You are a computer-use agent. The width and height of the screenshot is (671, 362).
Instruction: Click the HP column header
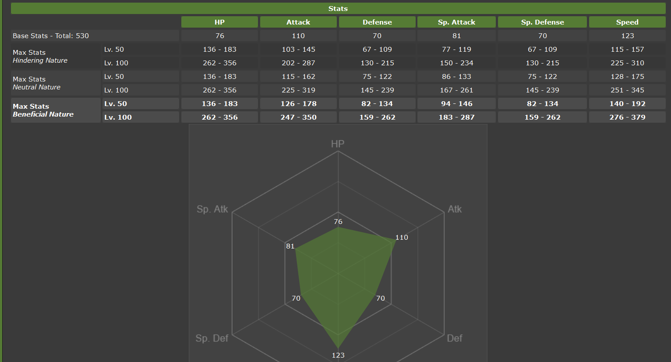[219, 22]
